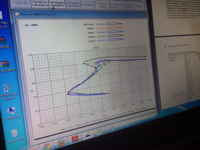Select the T. Xtr(alpha) tab
Screen dimensions: 200x150
pos(73,5)
